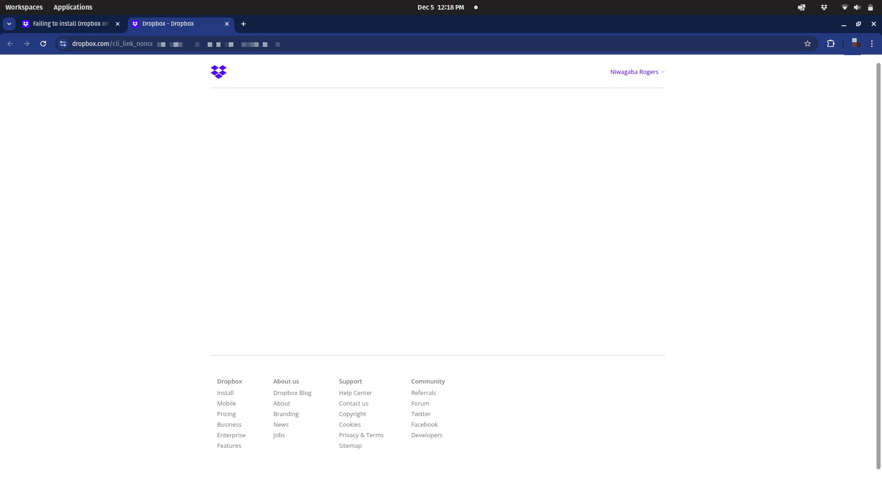Bookmark this page with the star icon
The height and width of the screenshot is (496, 882).
pyautogui.click(x=807, y=44)
